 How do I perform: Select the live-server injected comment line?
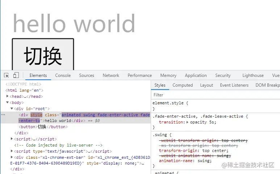point(58,145)
